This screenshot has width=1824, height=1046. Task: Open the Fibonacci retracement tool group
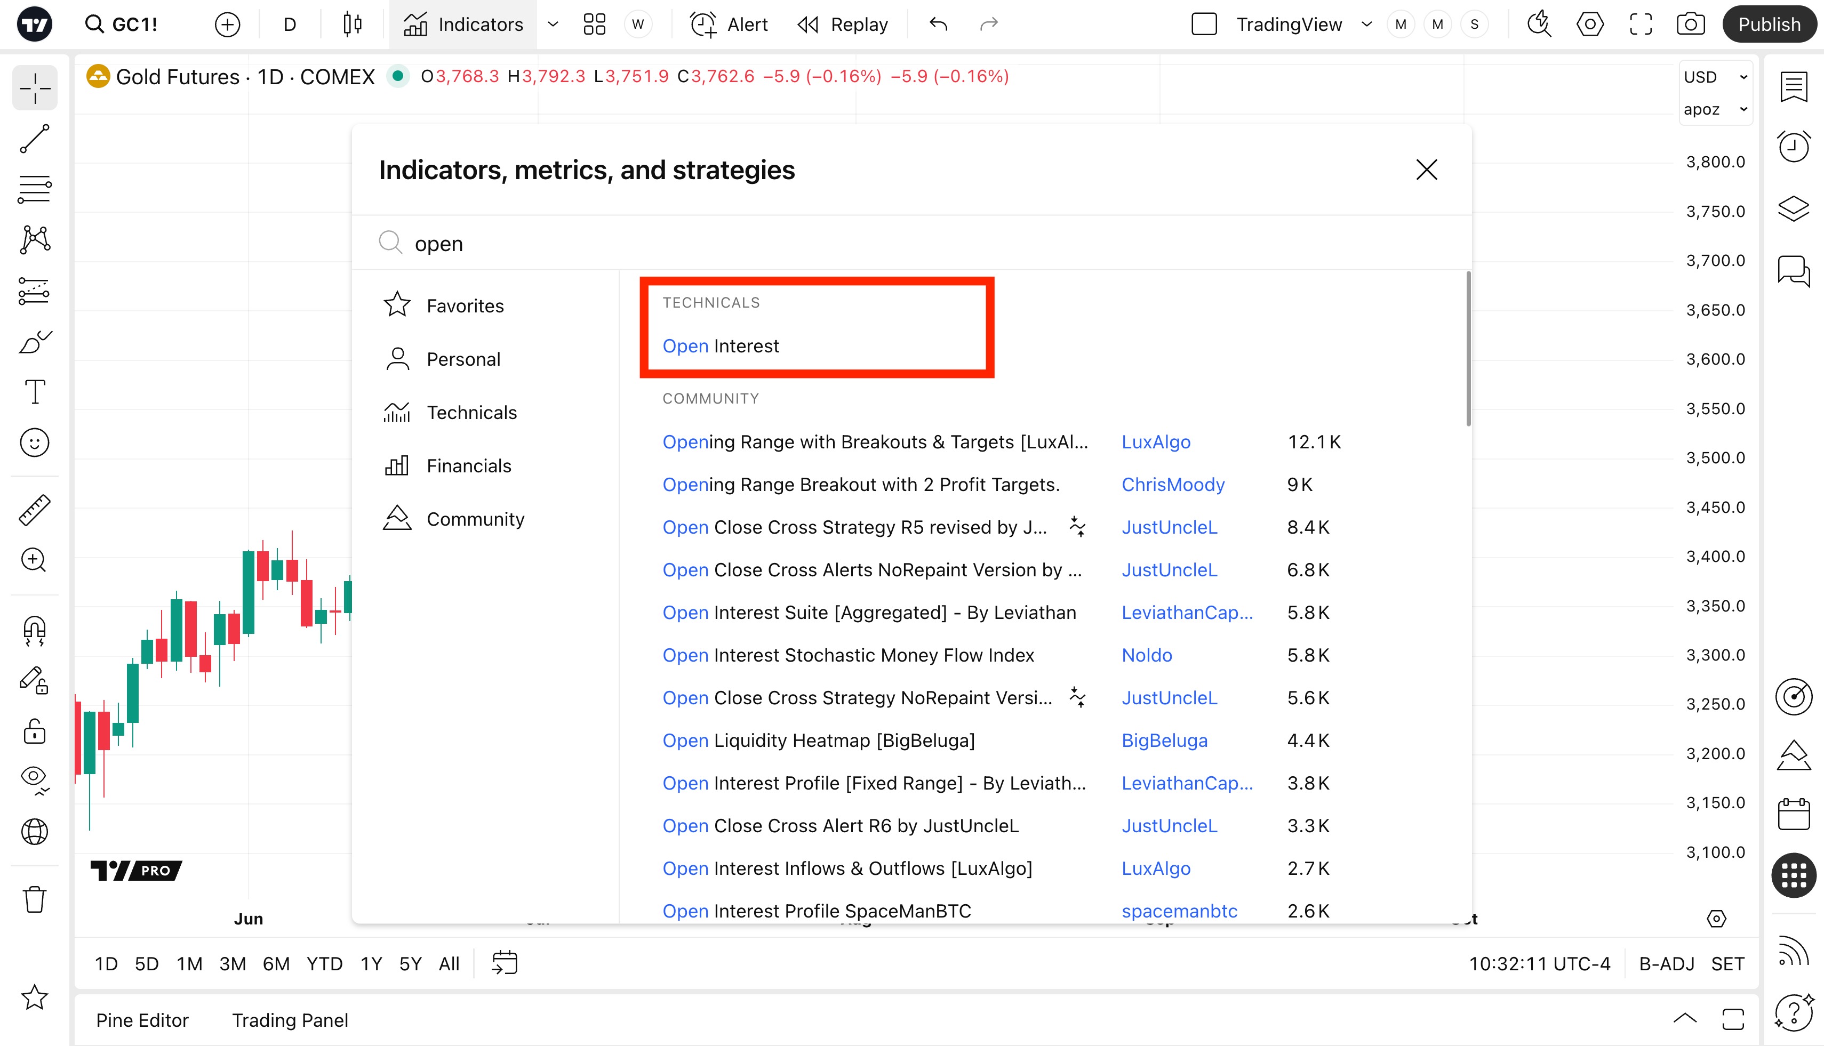click(35, 190)
